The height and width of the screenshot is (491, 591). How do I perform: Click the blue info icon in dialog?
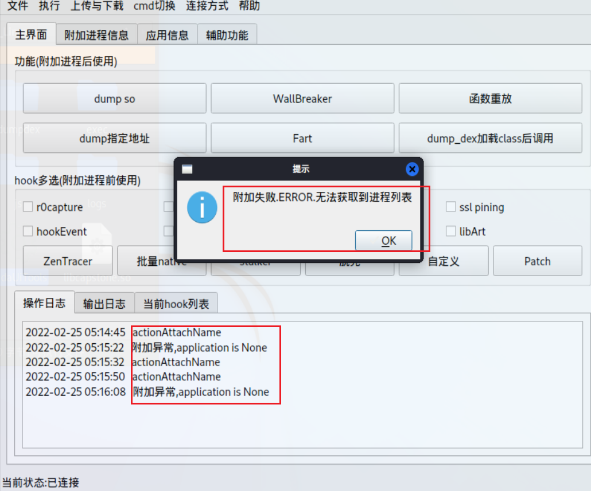coord(202,207)
